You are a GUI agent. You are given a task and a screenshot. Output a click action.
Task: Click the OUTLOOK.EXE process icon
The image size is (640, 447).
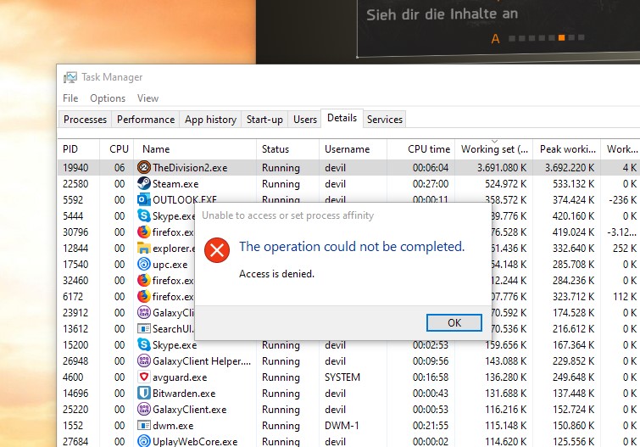tap(143, 200)
